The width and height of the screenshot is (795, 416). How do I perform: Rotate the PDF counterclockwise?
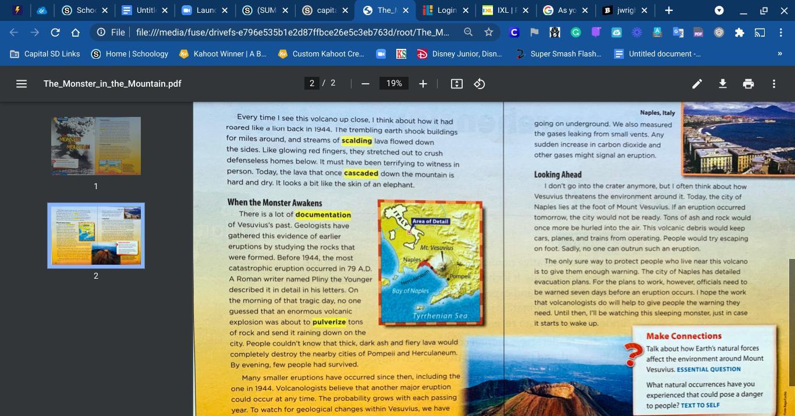coord(479,84)
